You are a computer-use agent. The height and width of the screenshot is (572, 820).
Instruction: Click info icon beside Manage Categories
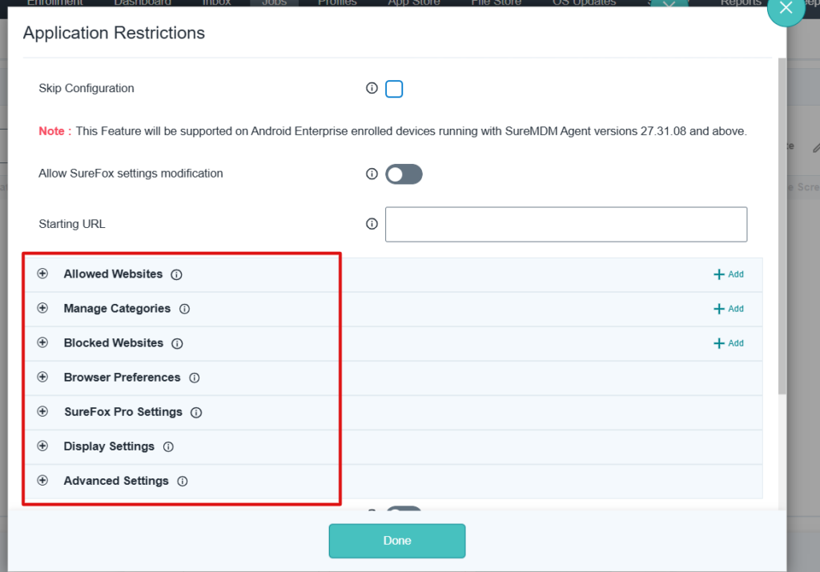[184, 309]
